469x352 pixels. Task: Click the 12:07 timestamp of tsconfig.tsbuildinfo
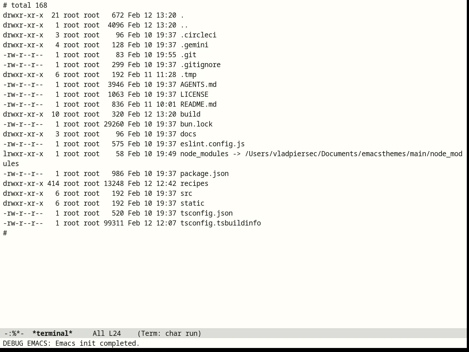click(x=166, y=223)
